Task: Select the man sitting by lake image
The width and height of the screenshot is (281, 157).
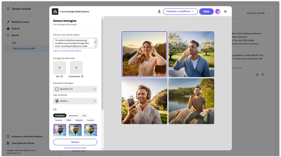Action: 191,101
